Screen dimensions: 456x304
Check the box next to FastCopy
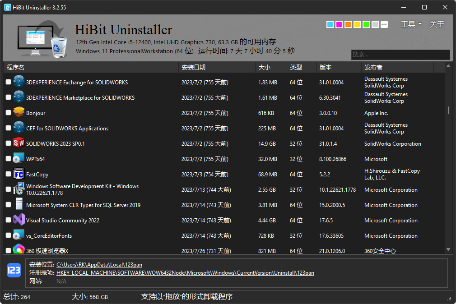[8, 175]
